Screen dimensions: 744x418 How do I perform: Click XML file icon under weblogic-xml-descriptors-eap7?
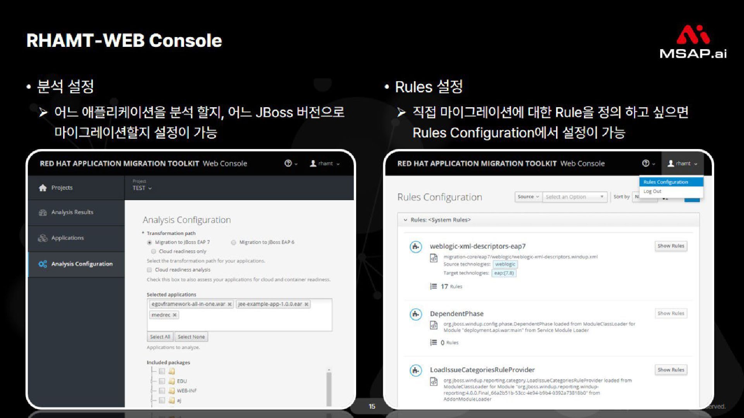click(434, 258)
